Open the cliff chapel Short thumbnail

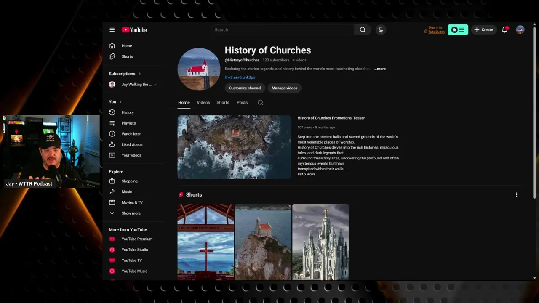click(263, 242)
